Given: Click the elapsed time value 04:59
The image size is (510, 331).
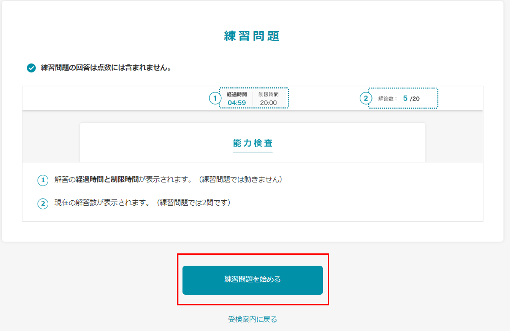Looking at the screenshot, I should 237,102.
